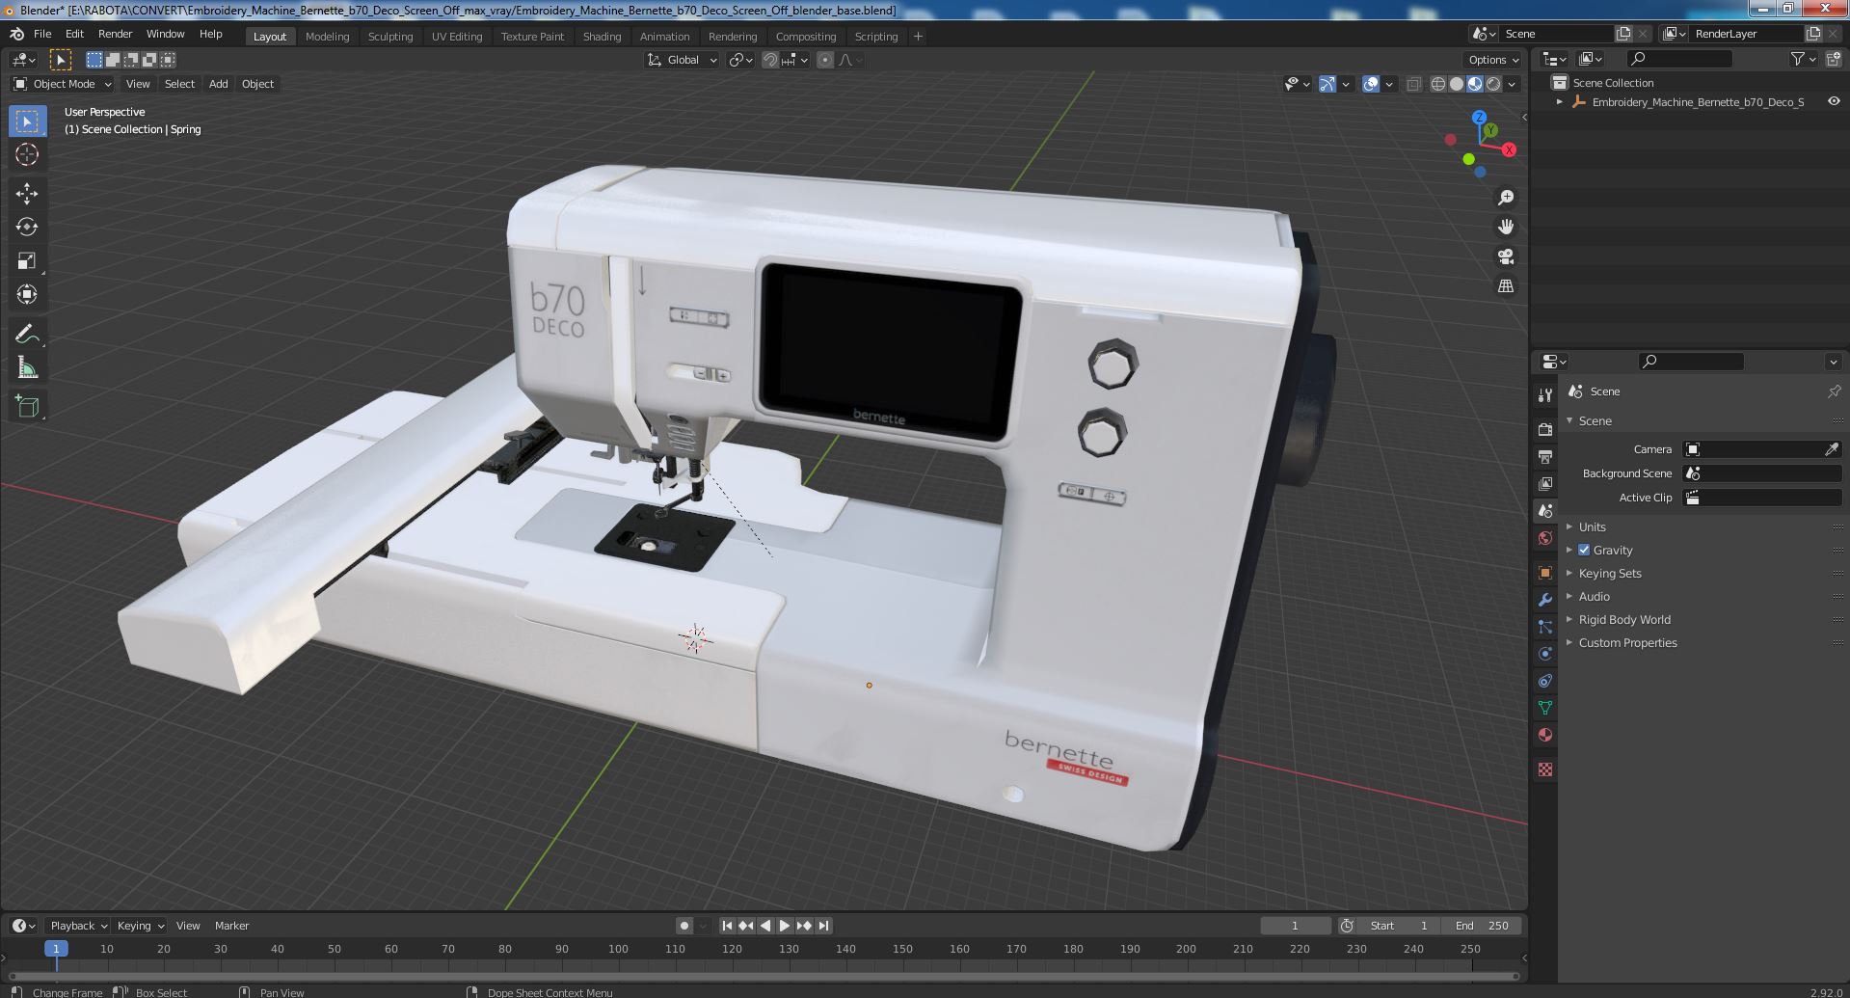The image size is (1850, 998).
Task: Open Keying popover in timeline
Action: pyautogui.click(x=140, y=926)
